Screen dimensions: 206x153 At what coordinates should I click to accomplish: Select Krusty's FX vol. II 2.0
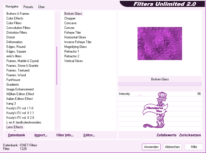pos(20,118)
